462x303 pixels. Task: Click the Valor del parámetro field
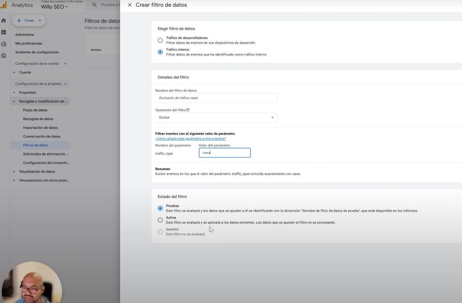[225, 153]
